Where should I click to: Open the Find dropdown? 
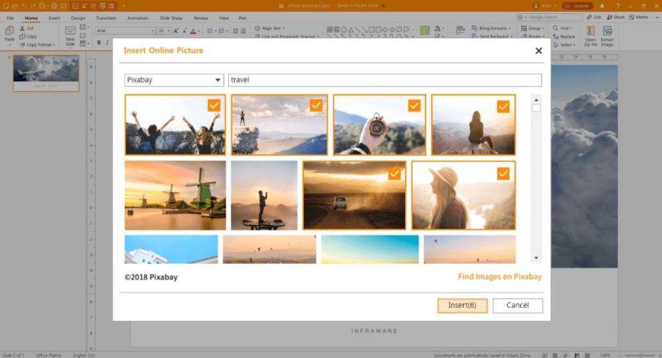click(563, 28)
